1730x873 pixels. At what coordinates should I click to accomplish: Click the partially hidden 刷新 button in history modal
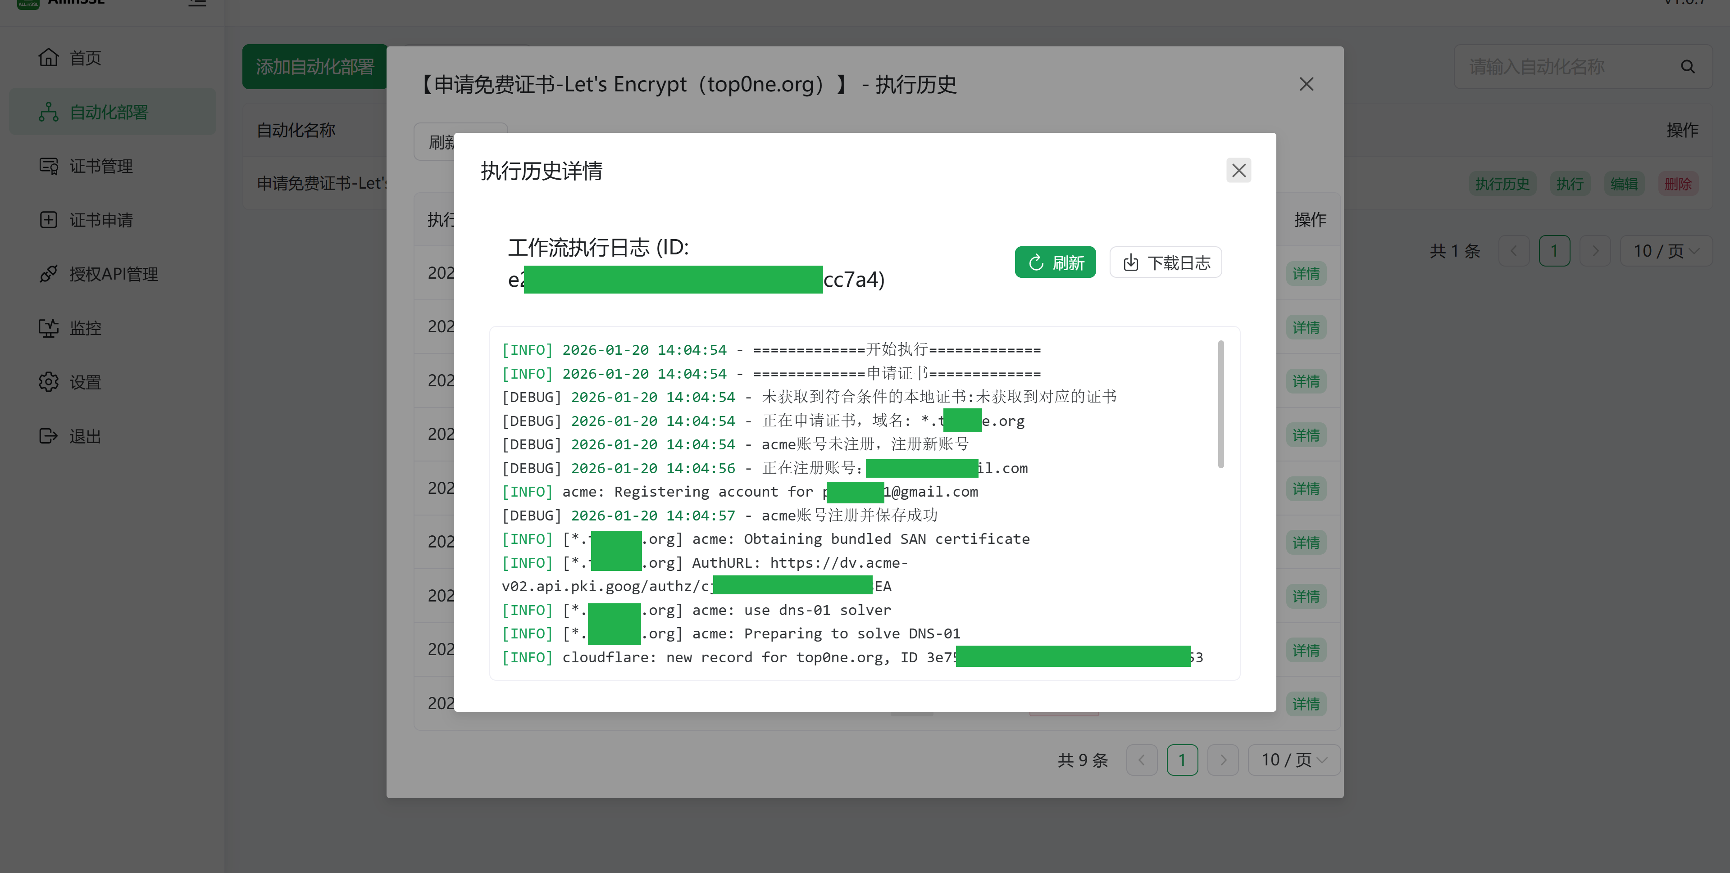(434, 141)
